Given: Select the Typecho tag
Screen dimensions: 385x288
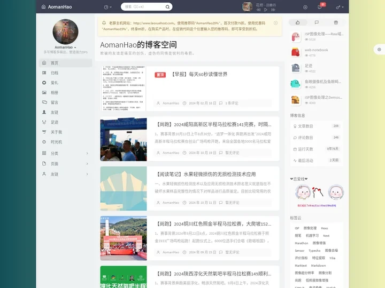Looking at the screenshot, I should (x=314, y=251).
